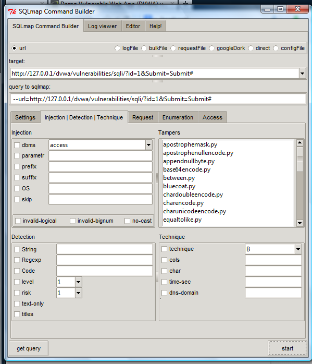Click Tampers list scroll down arrow
This screenshot has width=312, height=364.
(299, 223)
